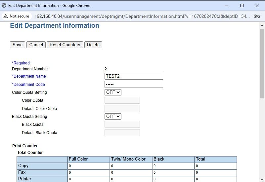Click the globe icon in title bar
This screenshot has width=265, height=182.
pos(4,6)
